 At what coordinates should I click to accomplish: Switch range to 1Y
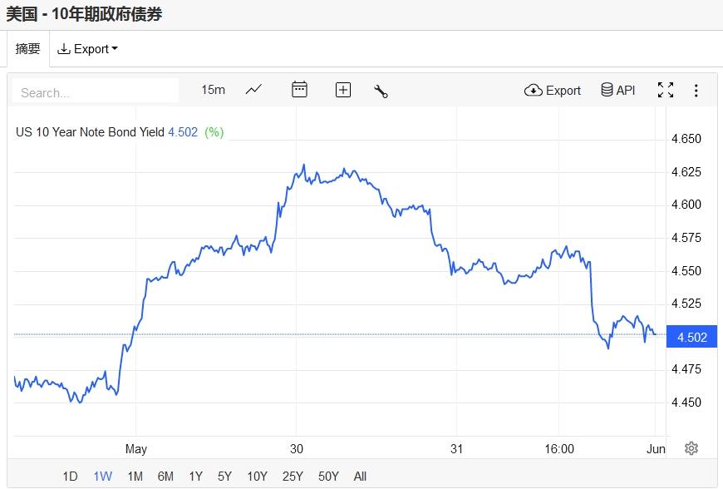195,476
